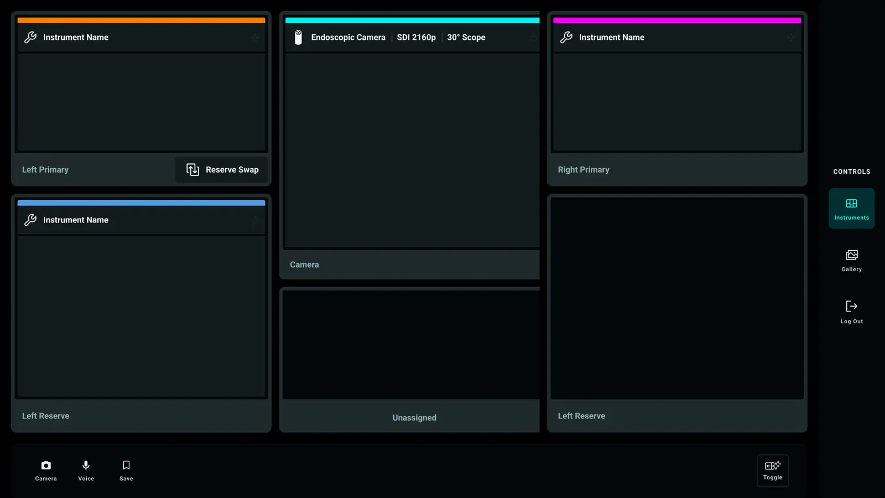Screen dimensions: 885x498
Task: Click the 30° Scope label
Action: [466, 37]
